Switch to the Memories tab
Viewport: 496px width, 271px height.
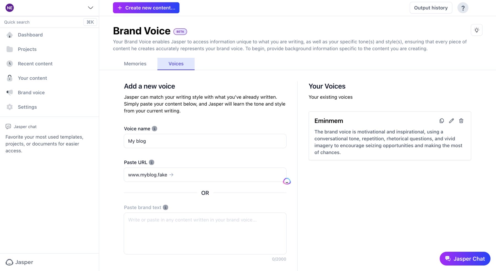(135, 64)
